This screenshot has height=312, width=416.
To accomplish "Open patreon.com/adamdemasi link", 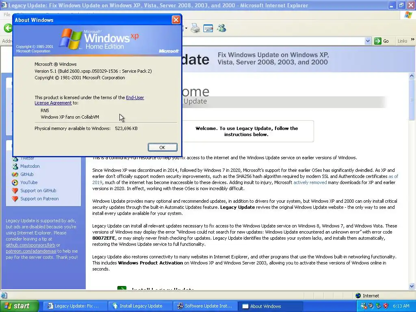I will 31,251.
